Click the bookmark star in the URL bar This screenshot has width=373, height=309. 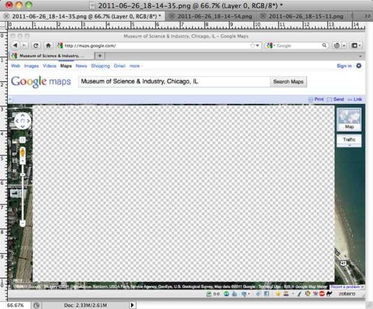pyautogui.click(x=253, y=46)
